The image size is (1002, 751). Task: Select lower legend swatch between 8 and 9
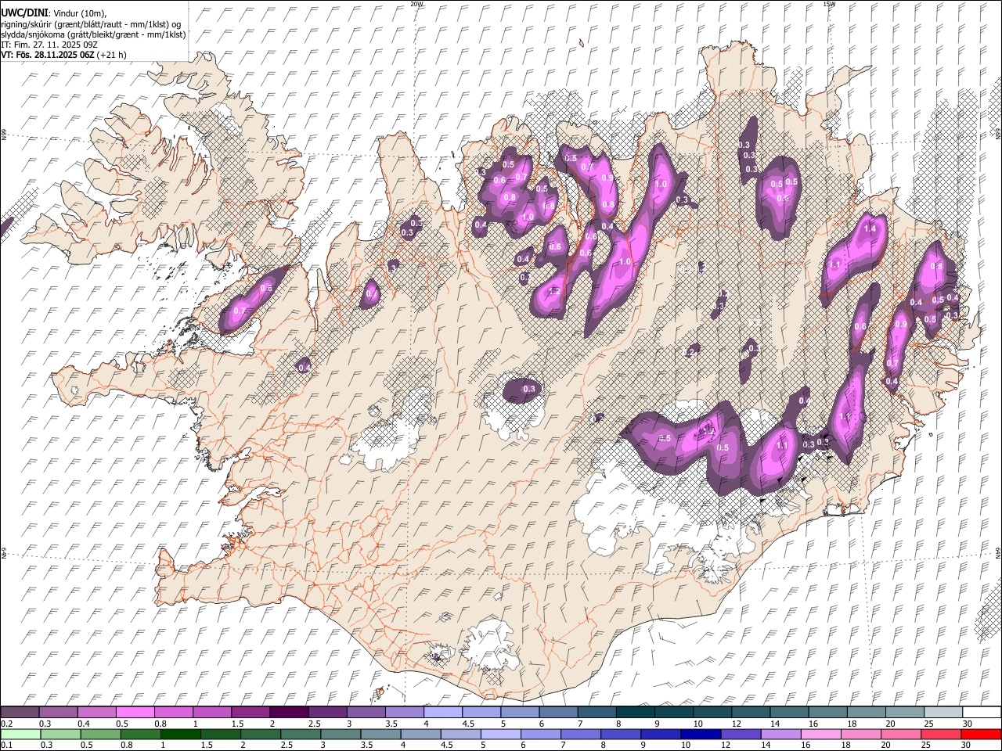pos(621,734)
